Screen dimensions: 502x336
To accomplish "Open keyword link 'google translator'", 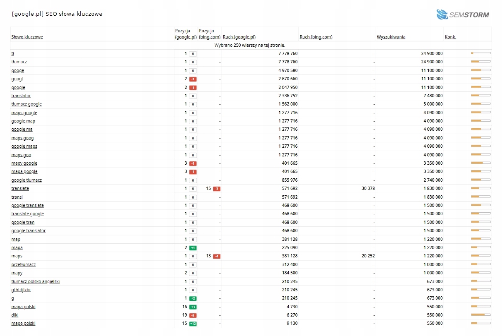I will pyautogui.click(x=29, y=231).
